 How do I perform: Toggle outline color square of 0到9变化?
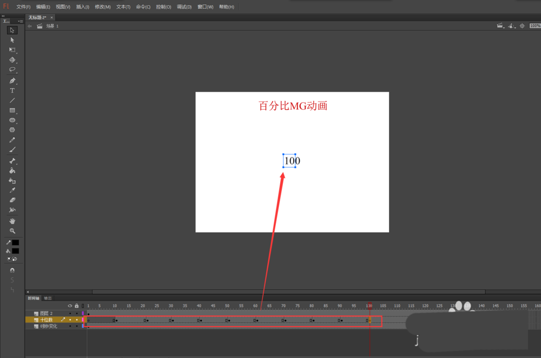point(83,326)
